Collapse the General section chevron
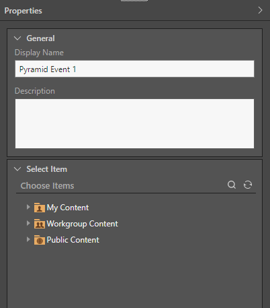This screenshot has width=270, height=308. (x=17, y=38)
